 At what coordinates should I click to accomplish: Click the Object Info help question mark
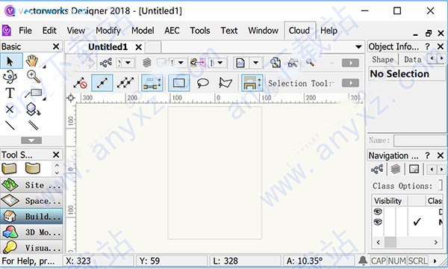pos(427,46)
